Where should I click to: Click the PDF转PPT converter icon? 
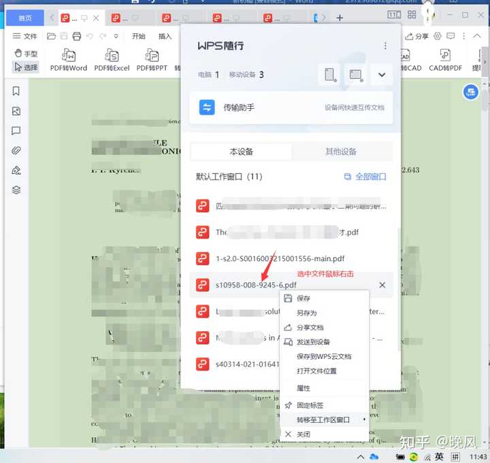(x=152, y=60)
